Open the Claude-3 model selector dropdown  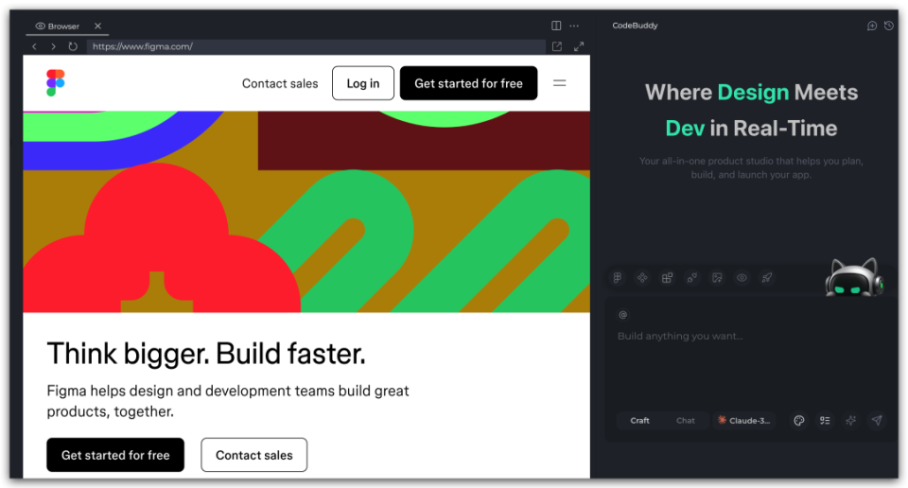coord(744,421)
